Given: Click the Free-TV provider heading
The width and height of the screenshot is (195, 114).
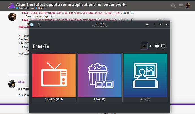Looking at the screenshot, I should (41, 46).
